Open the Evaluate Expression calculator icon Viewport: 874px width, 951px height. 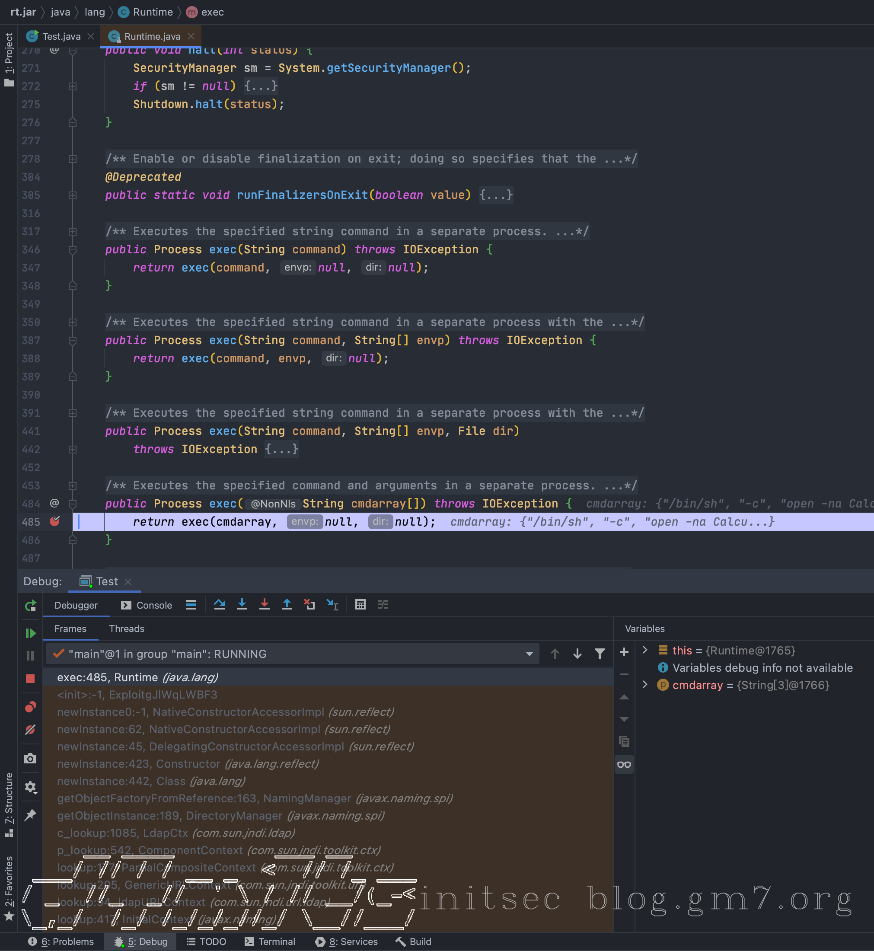(360, 605)
